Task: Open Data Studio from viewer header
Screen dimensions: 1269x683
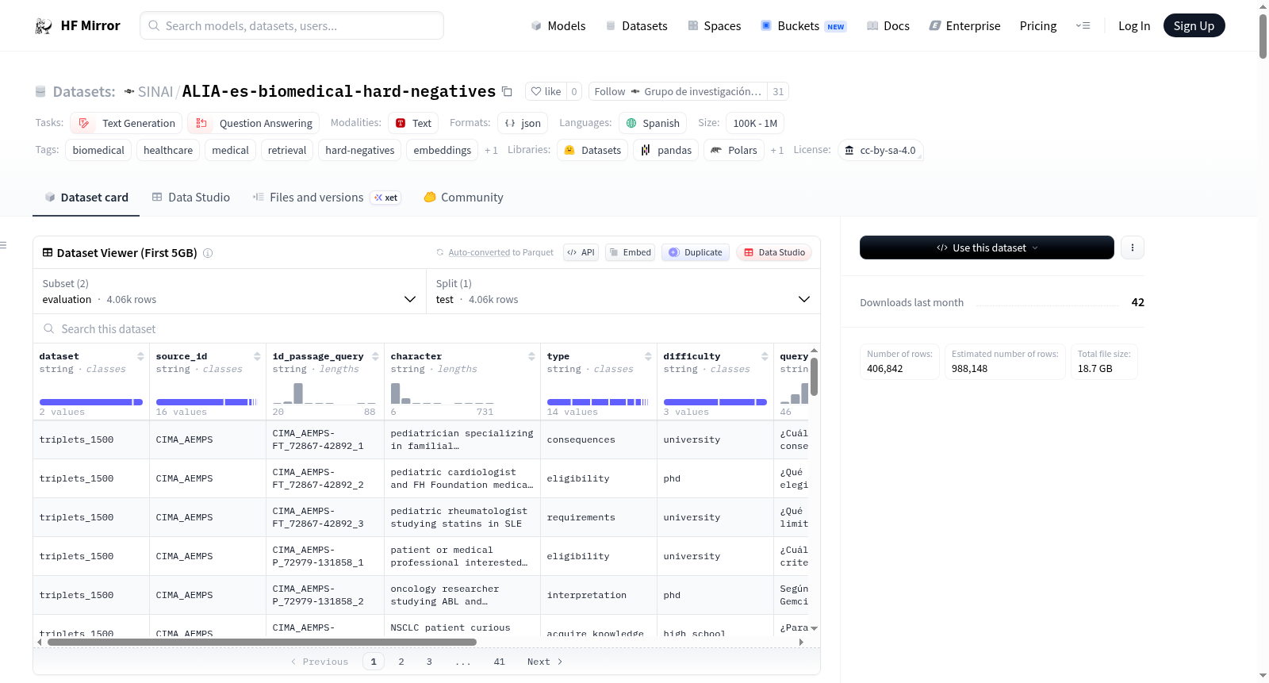Action: pos(774,252)
